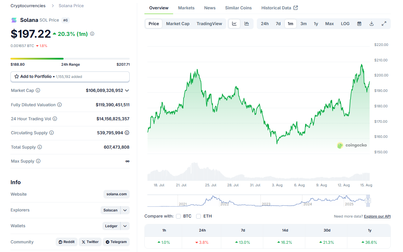This screenshot has height=252, width=403.
Task: Download chart data icon
Action: tap(372, 24)
